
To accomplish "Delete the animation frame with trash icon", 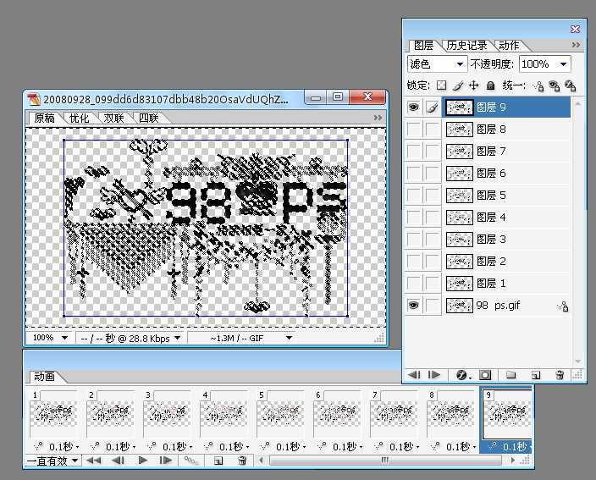I will (x=242, y=461).
